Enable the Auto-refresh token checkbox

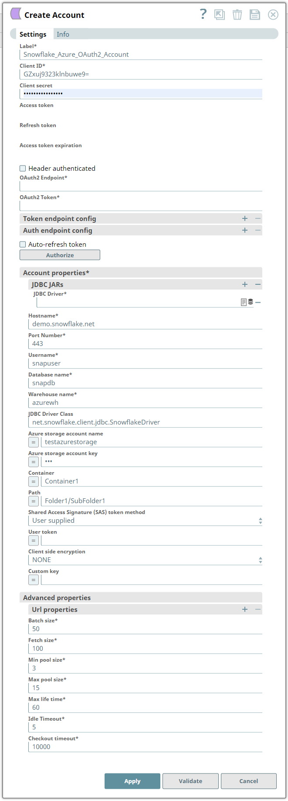(x=22, y=244)
